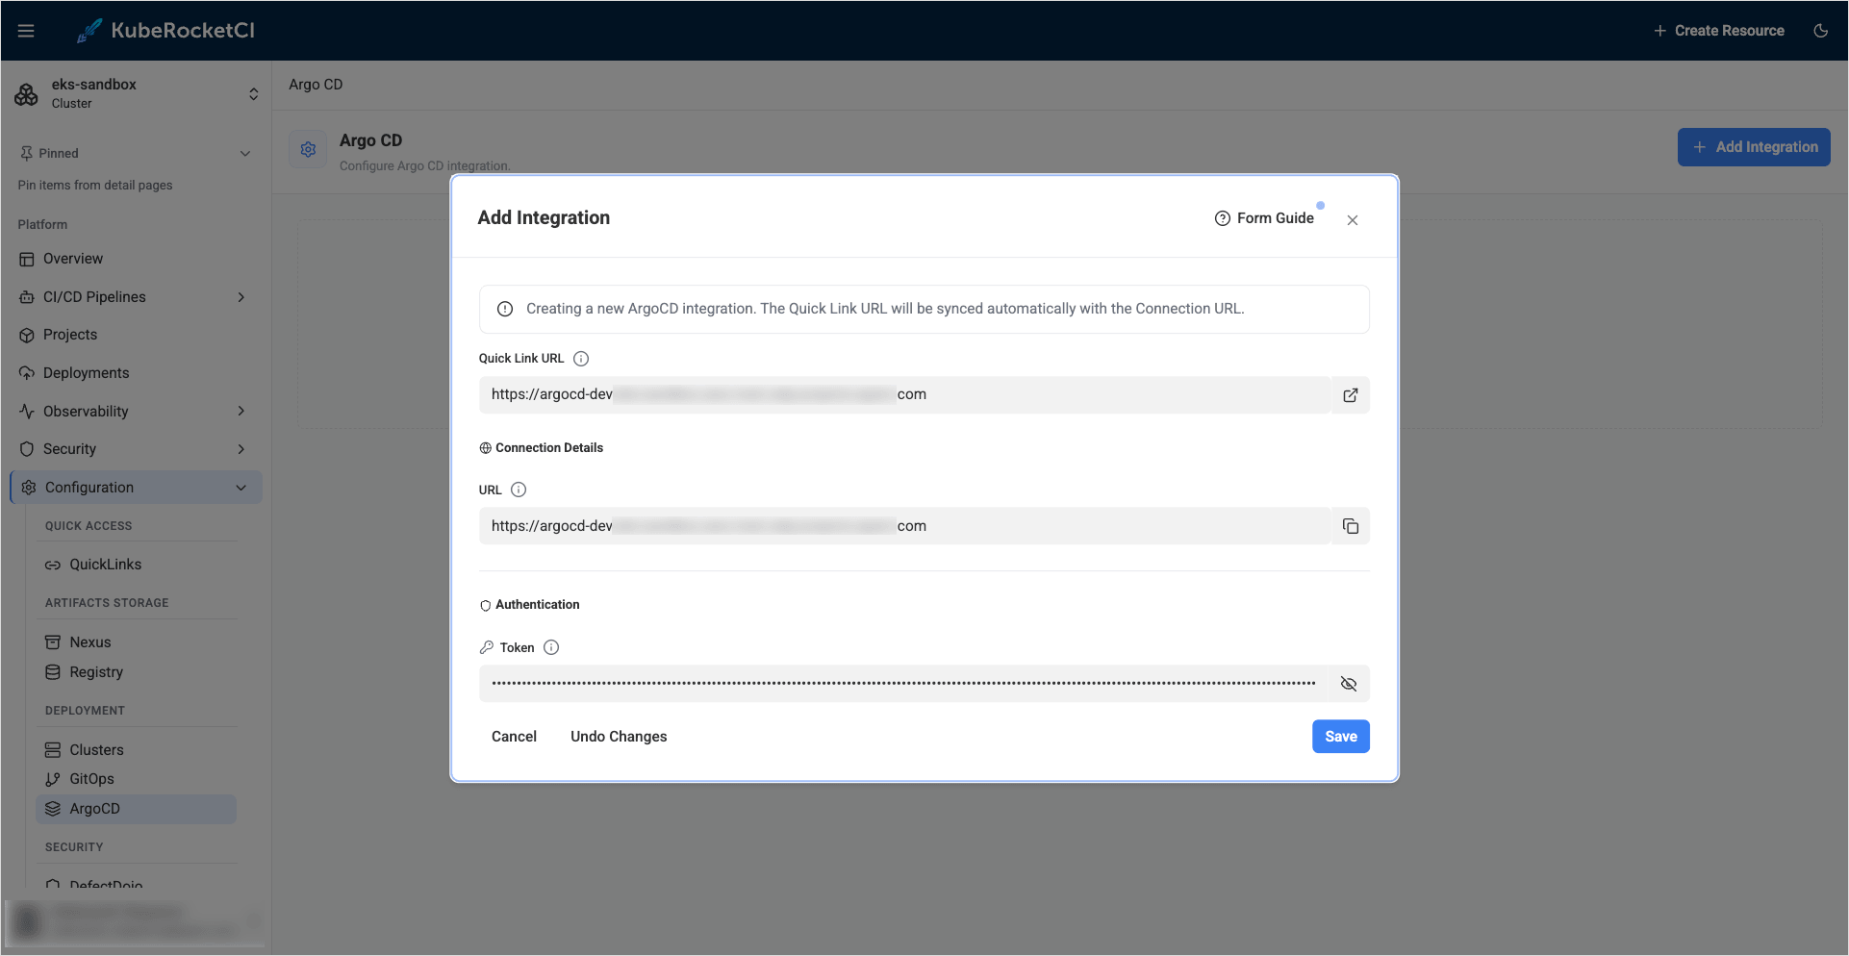The image size is (1849, 956).
Task: Click the Token info icon
Action: pos(551,647)
